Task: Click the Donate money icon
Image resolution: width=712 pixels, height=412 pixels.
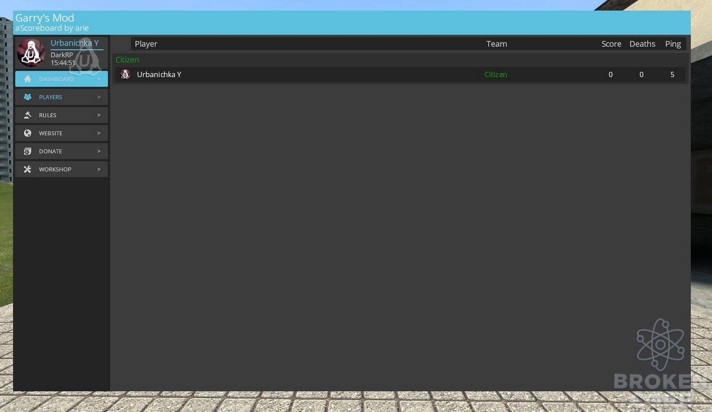Action: (27, 151)
